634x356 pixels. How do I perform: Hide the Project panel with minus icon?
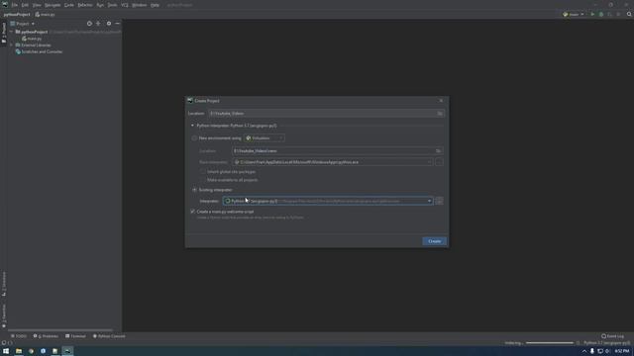click(117, 24)
